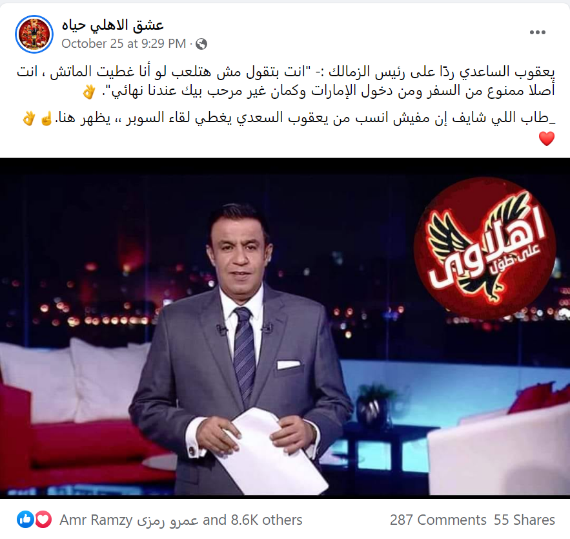The image size is (570, 539).
Task: Open the page's circular profile picture
Action: 34,34
